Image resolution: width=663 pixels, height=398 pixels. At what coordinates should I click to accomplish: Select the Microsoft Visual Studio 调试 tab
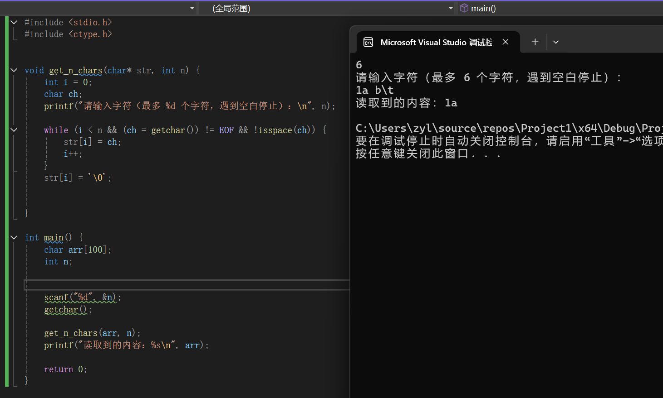tap(436, 42)
